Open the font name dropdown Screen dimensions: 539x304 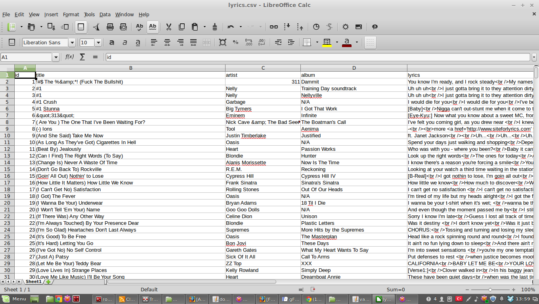coord(72,42)
